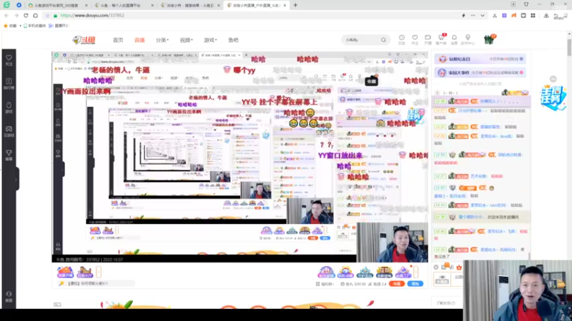Open the 任务大厅 activity icon below the video
Screen dimensions: 572x321
pos(85,272)
